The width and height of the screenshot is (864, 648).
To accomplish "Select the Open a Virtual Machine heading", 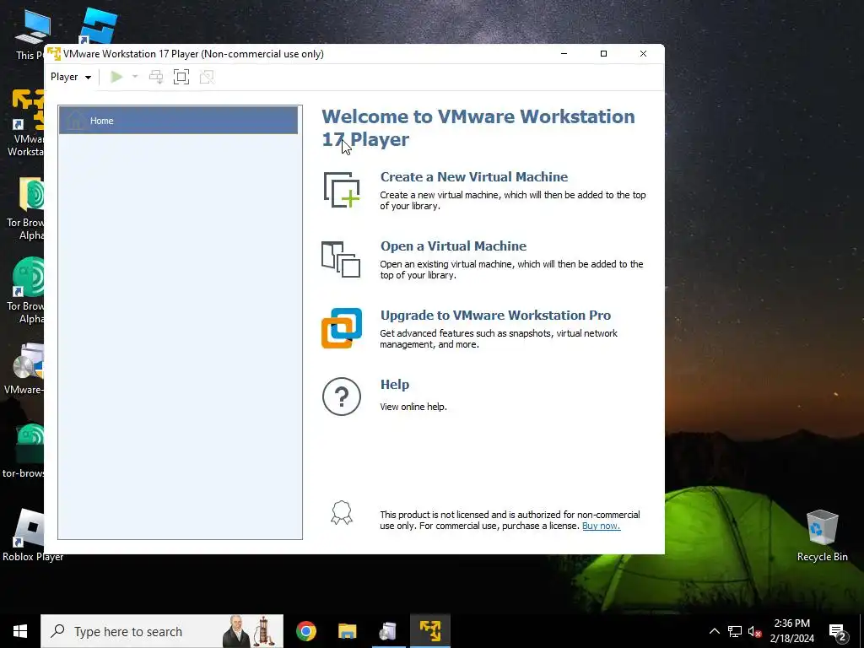I will 453,246.
